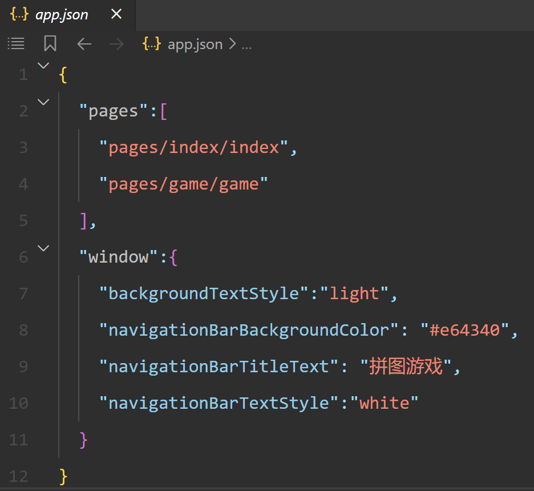This screenshot has height=491, width=534.
Task: Click line number 12 in the gutter
Action: pos(19,476)
